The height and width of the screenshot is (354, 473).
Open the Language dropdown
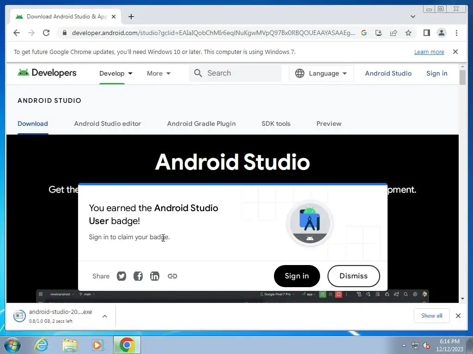pyautogui.click(x=321, y=73)
